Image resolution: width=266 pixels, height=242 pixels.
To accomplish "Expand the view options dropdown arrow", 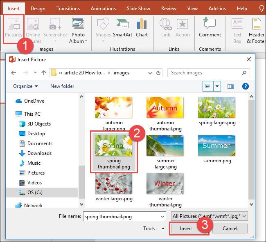I will (x=217, y=86).
